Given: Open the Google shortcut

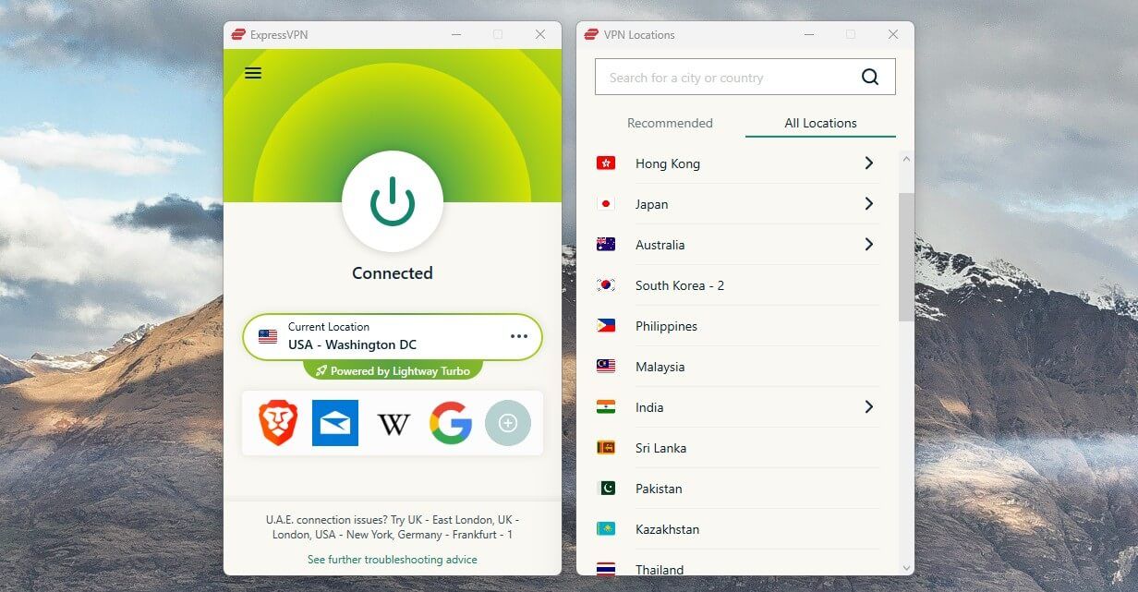Looking at the screenshot, I should pos(451,423).
